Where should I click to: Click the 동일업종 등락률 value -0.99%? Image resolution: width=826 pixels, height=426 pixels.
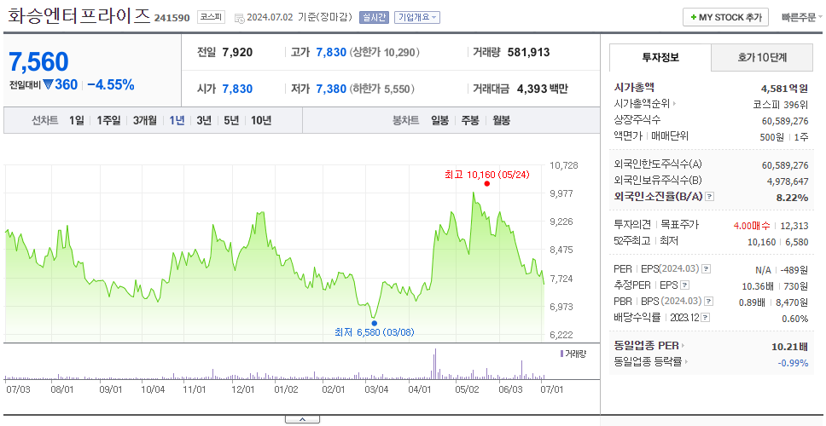(x=794, y=363)
